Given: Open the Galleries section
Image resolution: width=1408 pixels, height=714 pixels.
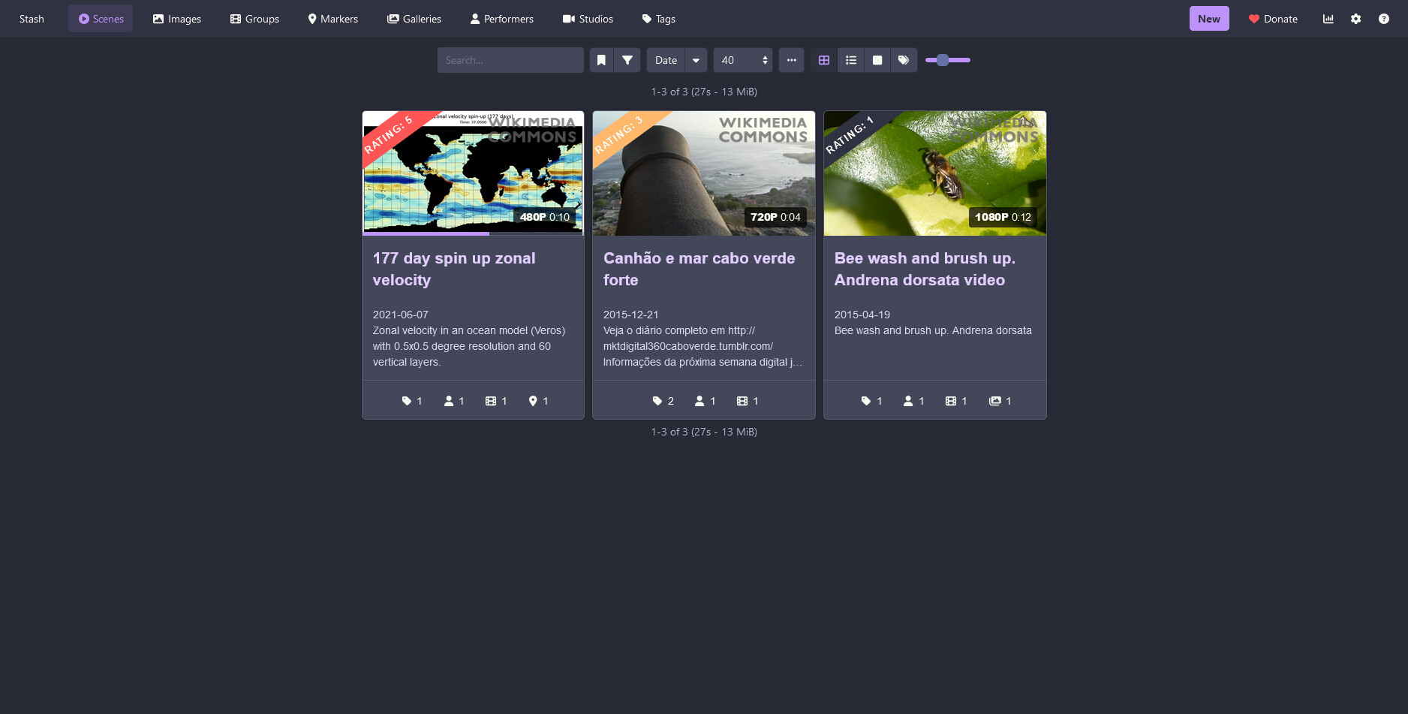Looking at the screenshot, I should click(414, 19).
